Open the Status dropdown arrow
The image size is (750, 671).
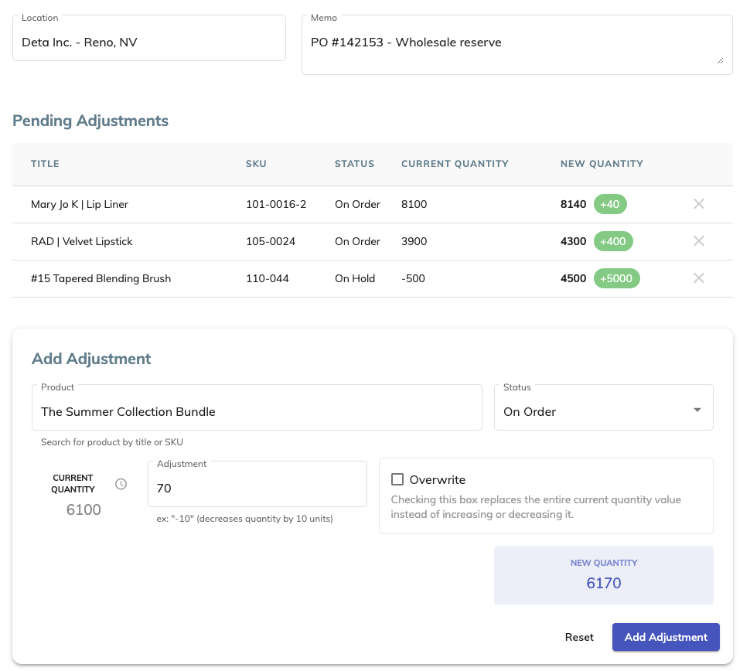point(697,410)
